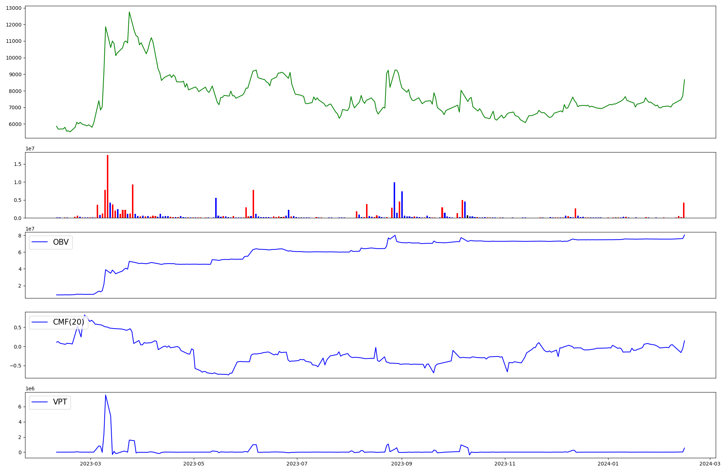
Task: Click the 8 label on OBV axis
Action: pyautogui.click(x=20, y=236)
